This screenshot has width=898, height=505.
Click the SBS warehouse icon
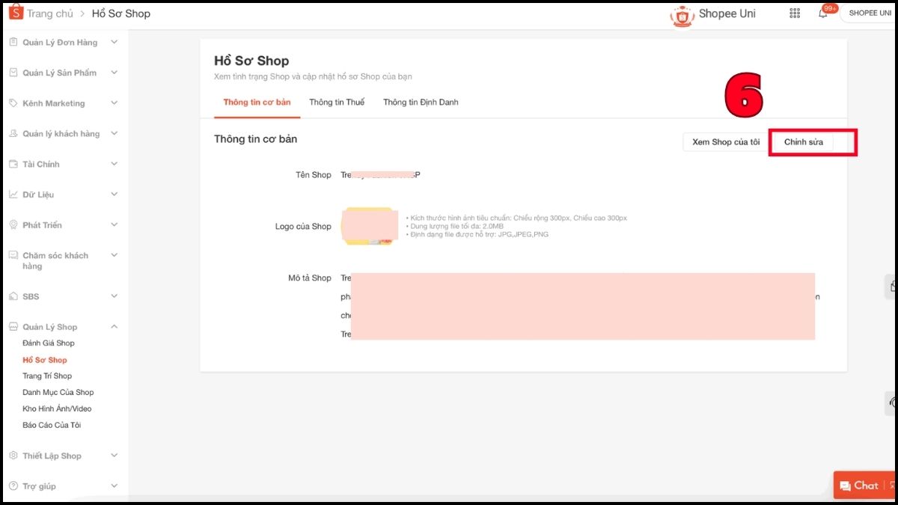point(13,296)
